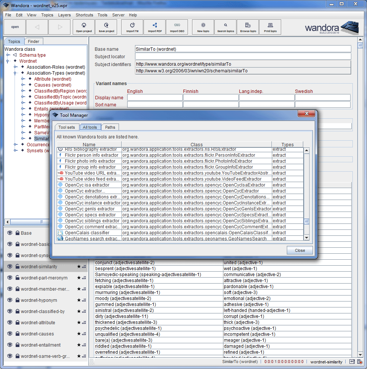Open the Tools menu
The height and width of the screenshot is (369, 367).
click(102, 15)
